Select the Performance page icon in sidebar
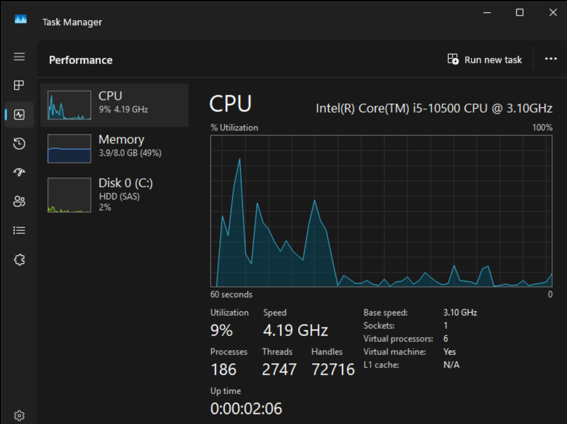Screen dimensions: 567x424 pos(19,115)
